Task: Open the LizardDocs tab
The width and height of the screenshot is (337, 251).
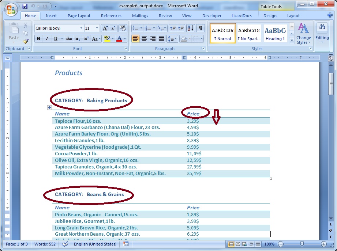Action: [241, 16]
